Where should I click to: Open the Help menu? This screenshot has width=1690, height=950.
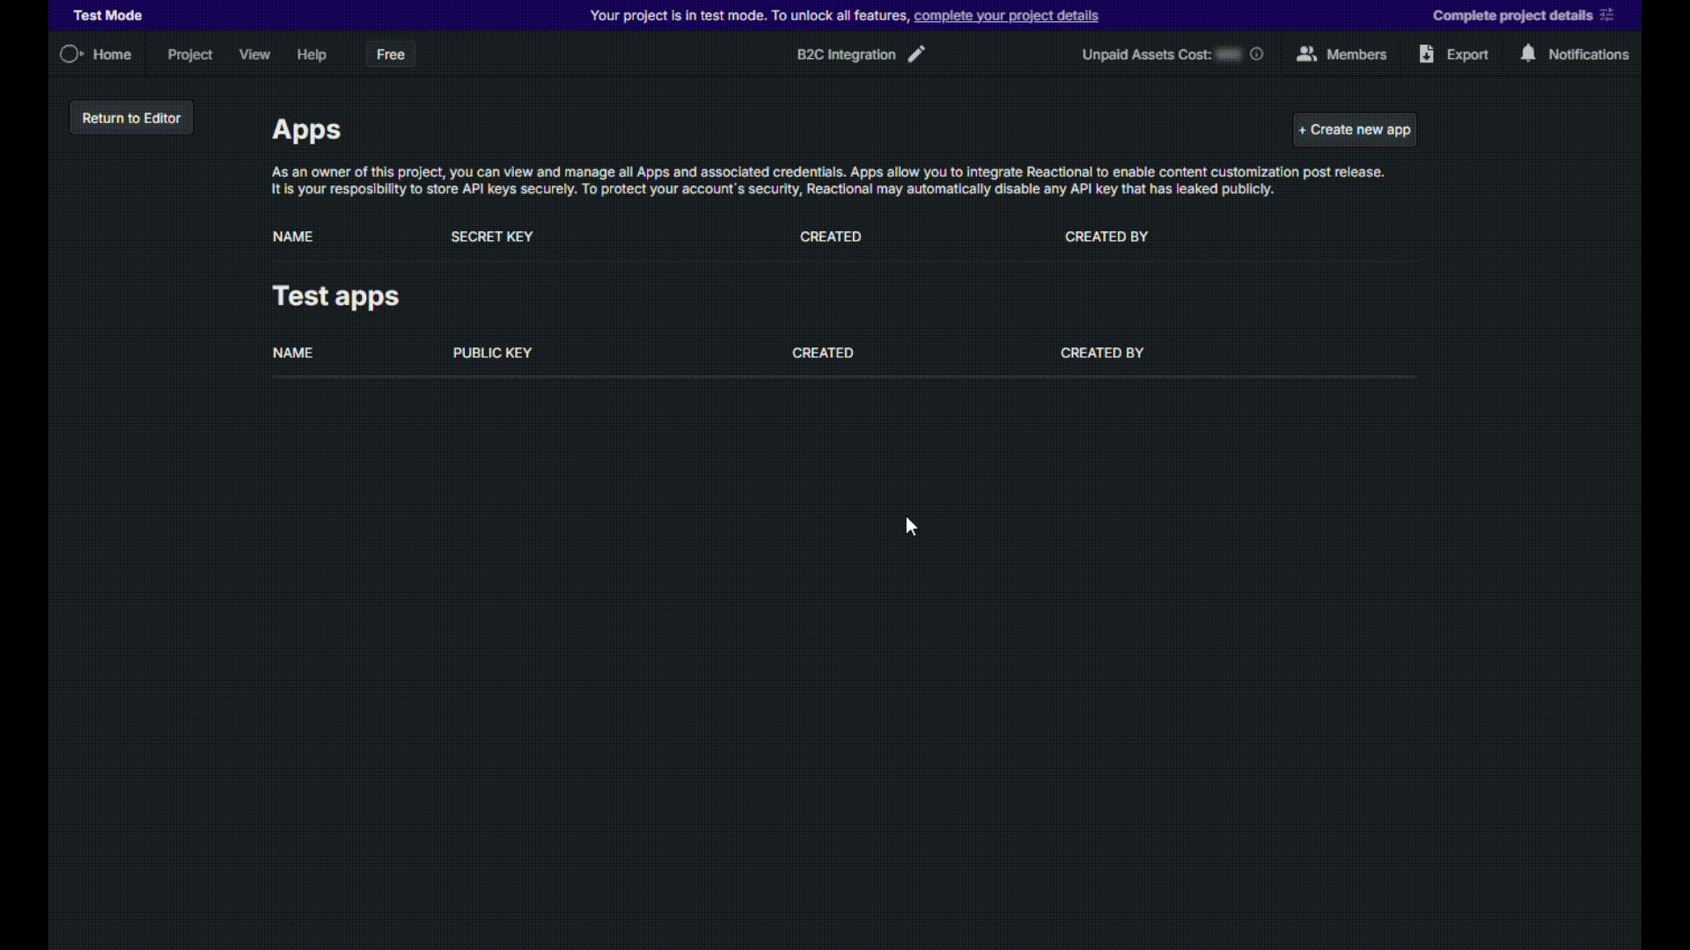[312, 55]
